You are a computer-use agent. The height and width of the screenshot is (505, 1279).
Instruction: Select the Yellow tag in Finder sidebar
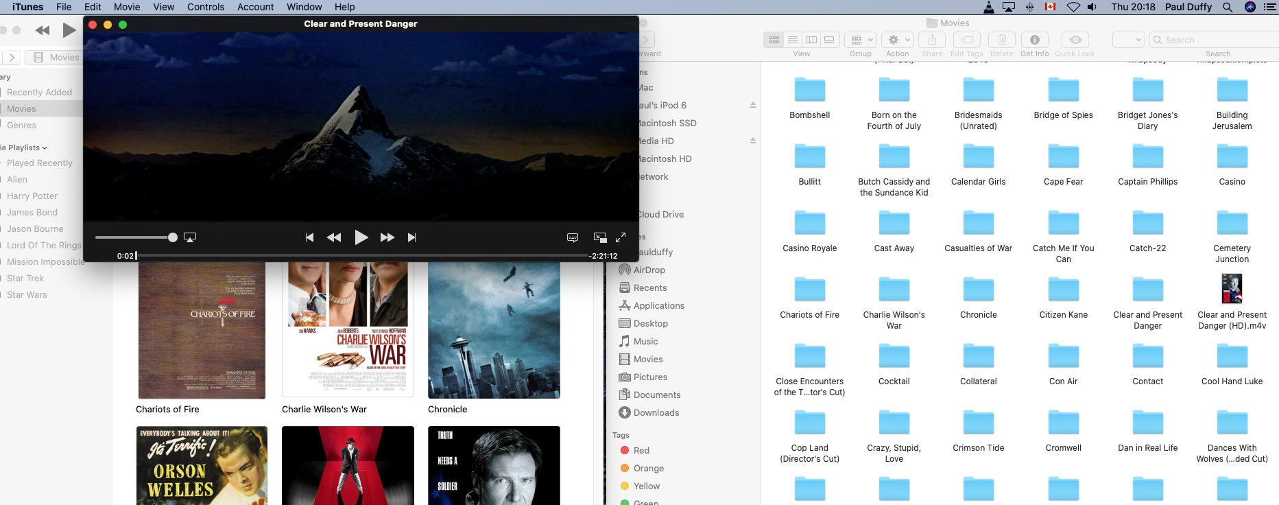pos(640,486)
